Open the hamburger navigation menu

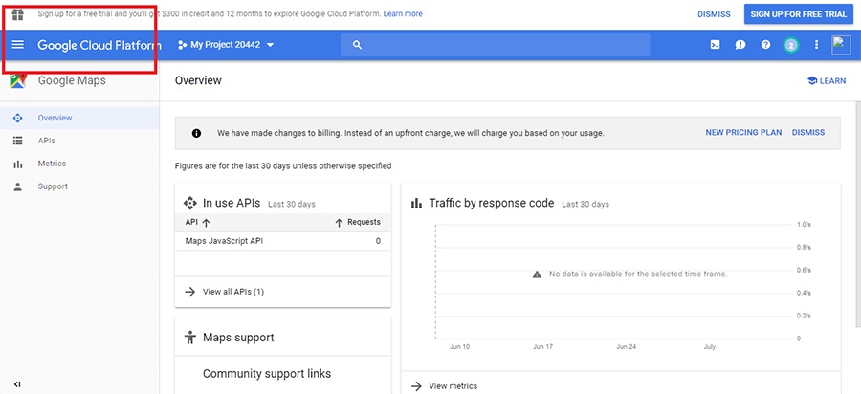[17, 45]
